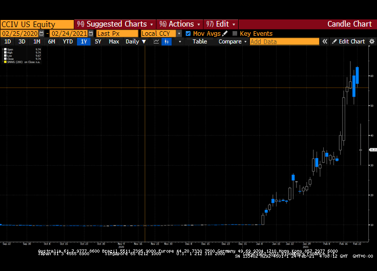Open the end date calendar picker icon
This screenshot has height=271, width=377.
[x=91, y=33]
